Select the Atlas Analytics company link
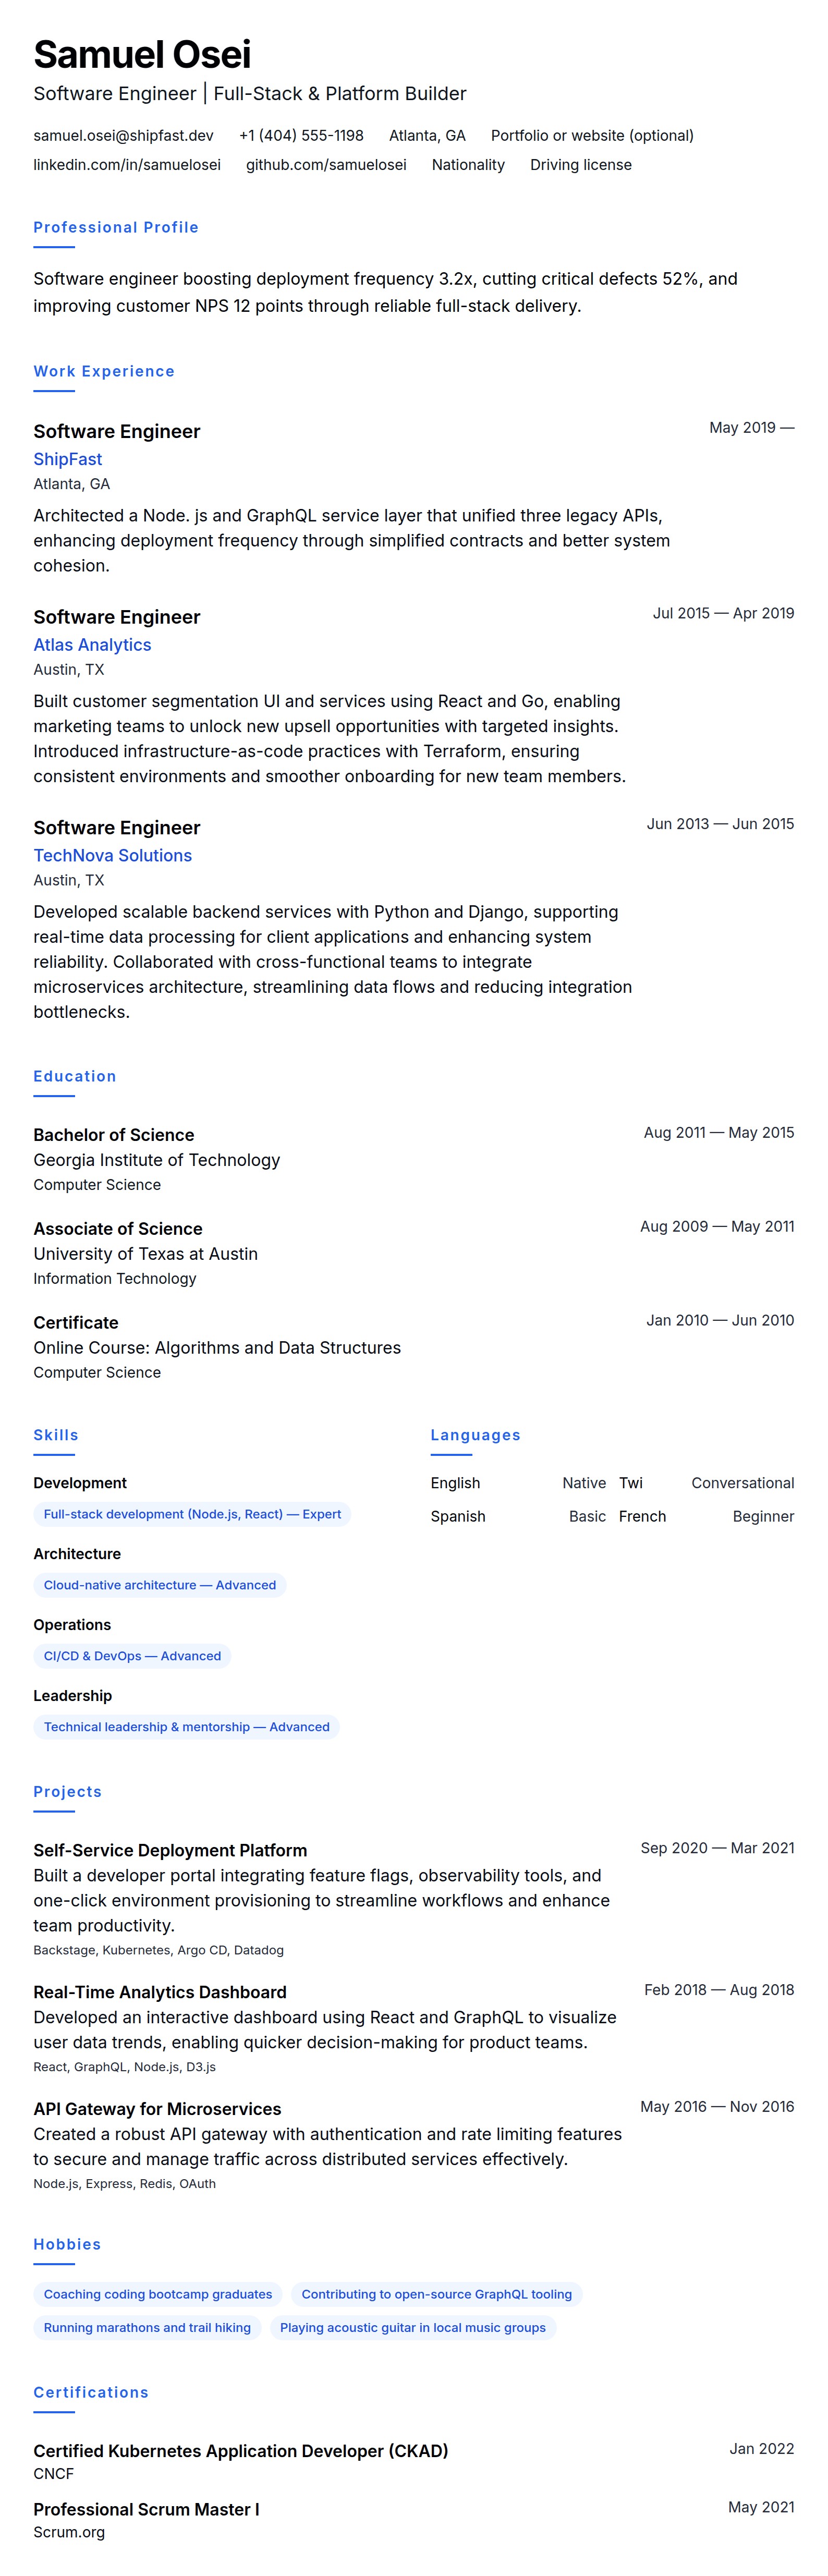The image size is (828, 2576). (x=92, y=645)
